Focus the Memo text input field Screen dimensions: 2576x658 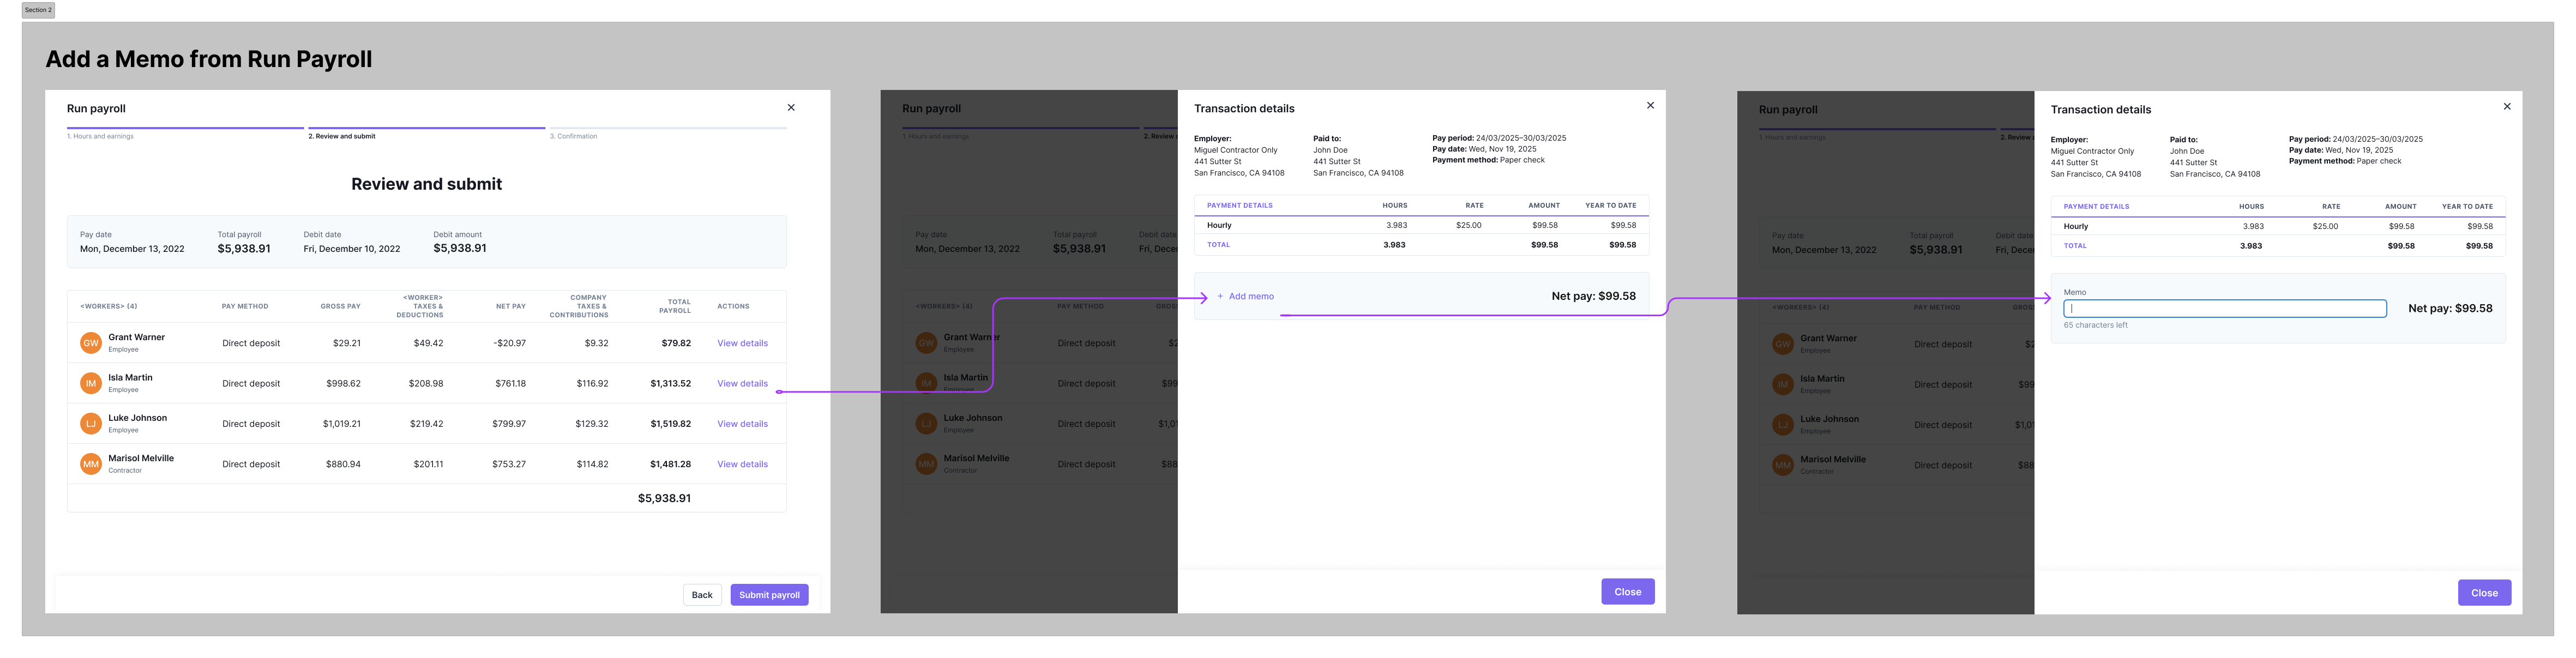point(2224,309)
